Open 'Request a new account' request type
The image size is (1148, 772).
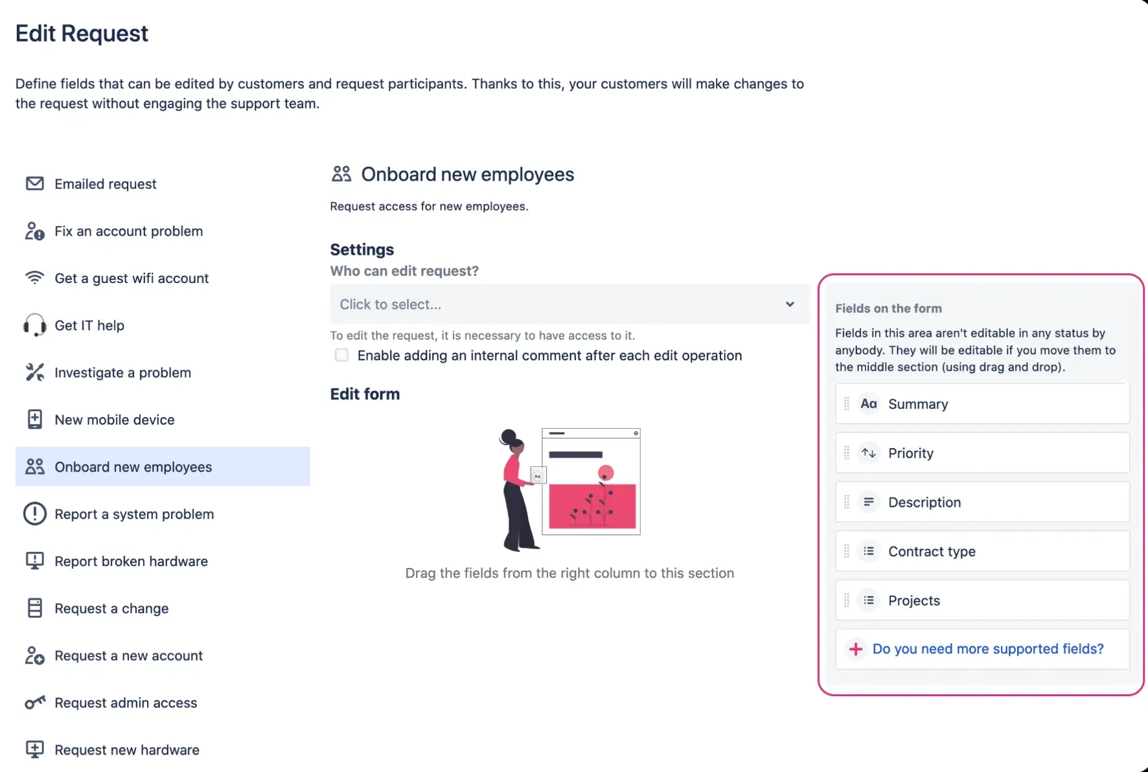pyautogui.click(x=128, y=655)
